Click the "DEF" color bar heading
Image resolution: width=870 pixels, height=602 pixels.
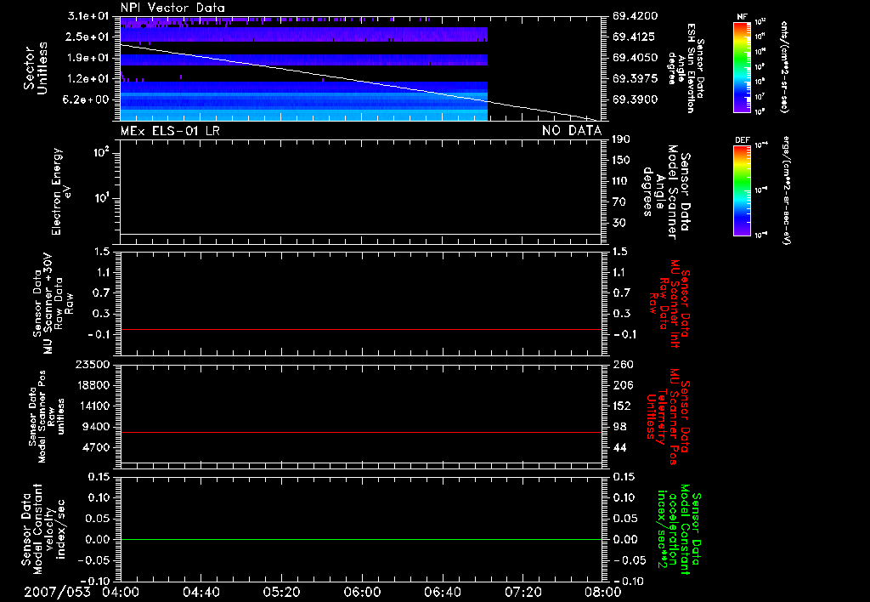(x=743, y=140)
